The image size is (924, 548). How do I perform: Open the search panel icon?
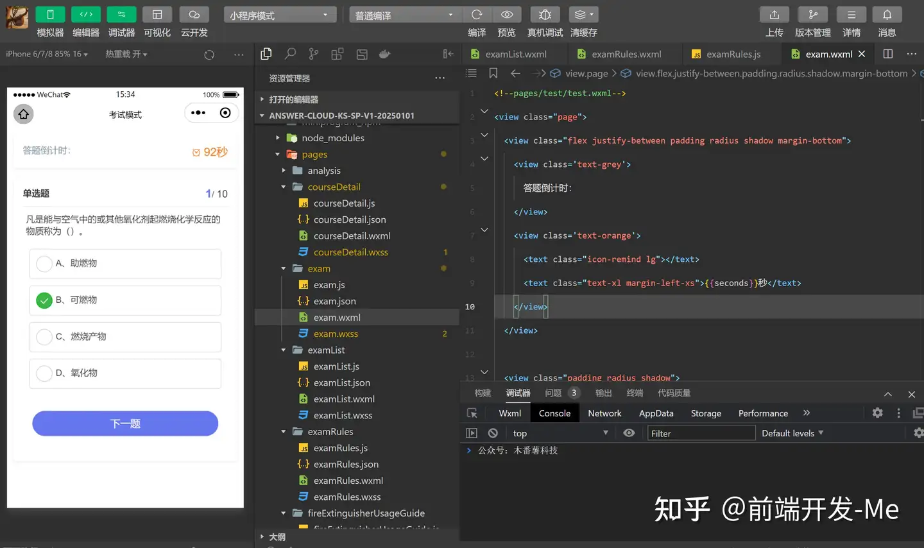pos(290,54)
